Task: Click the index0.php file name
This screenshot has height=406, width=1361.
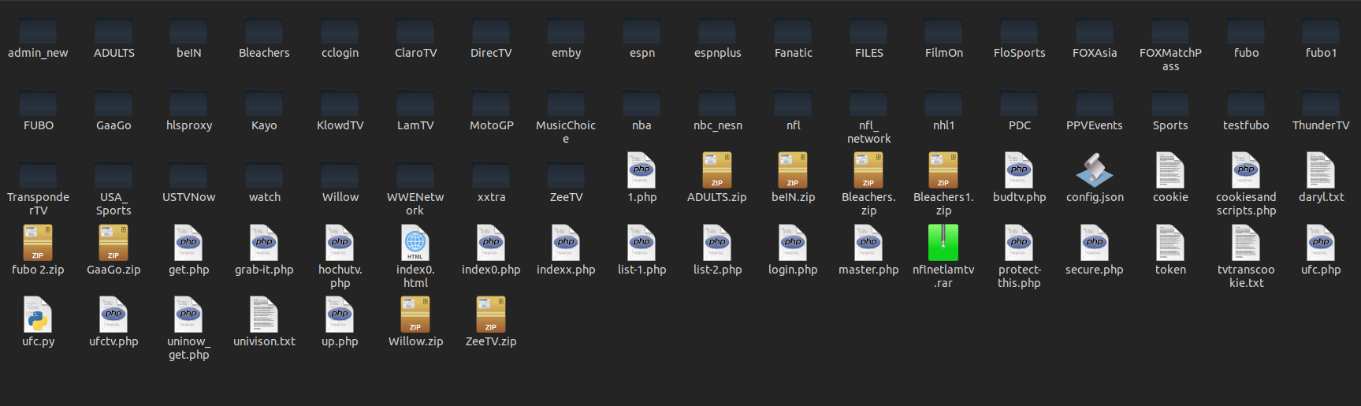Action: click(x=491, y=270)
